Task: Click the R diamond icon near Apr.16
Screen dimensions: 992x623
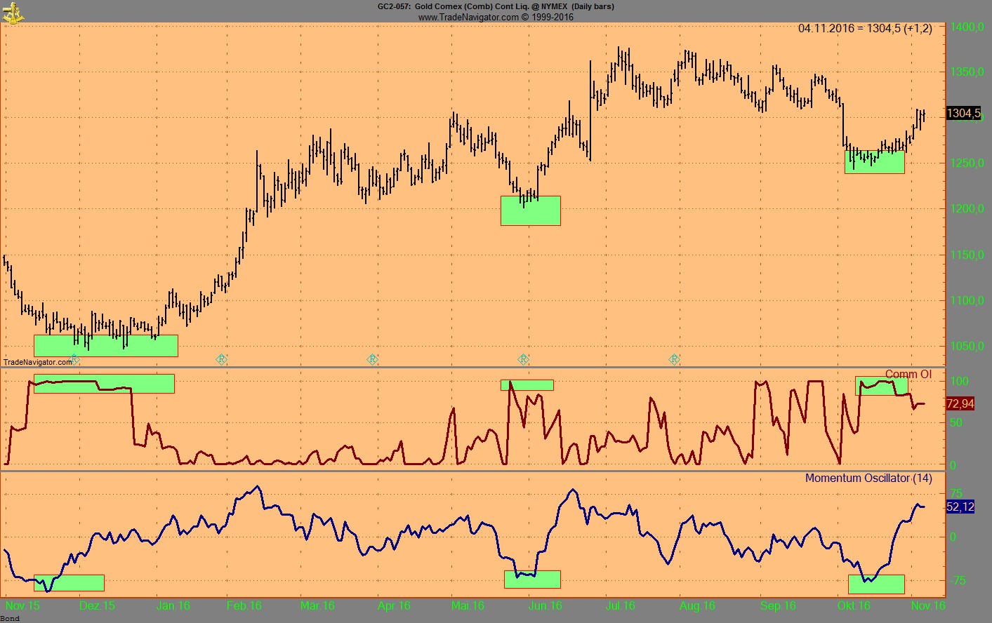Action: (372, 359)
